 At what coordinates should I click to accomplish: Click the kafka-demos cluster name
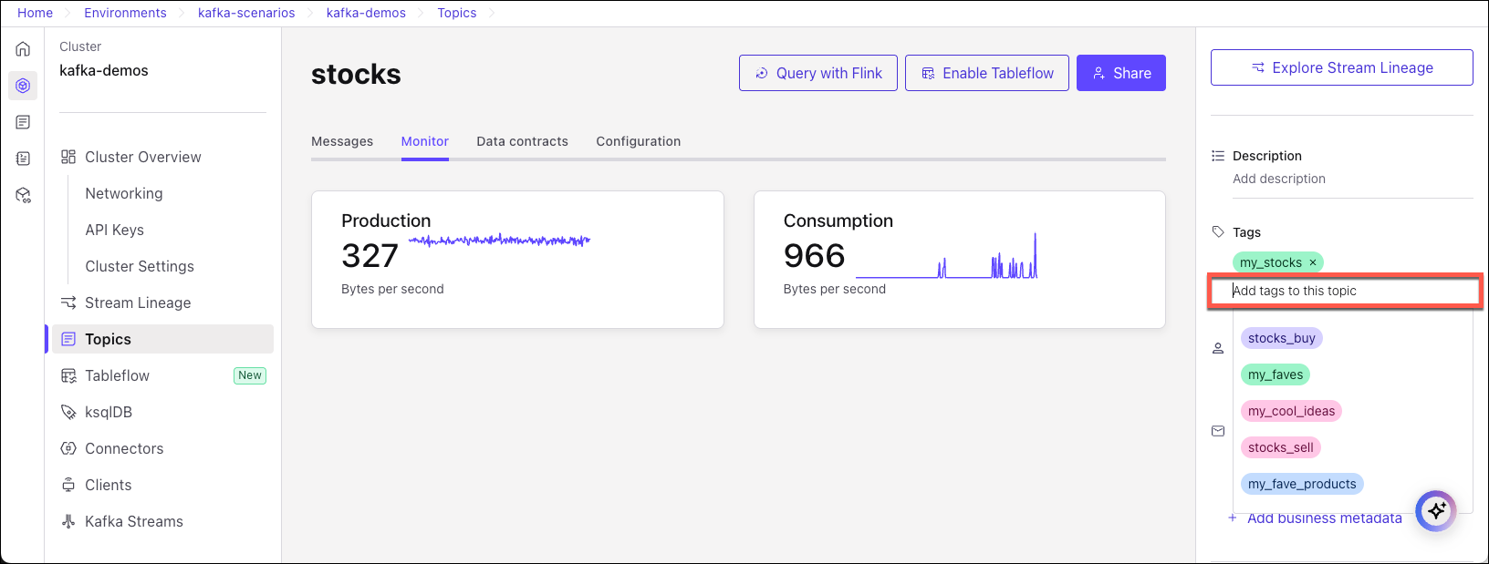click(x=104, y=70)
